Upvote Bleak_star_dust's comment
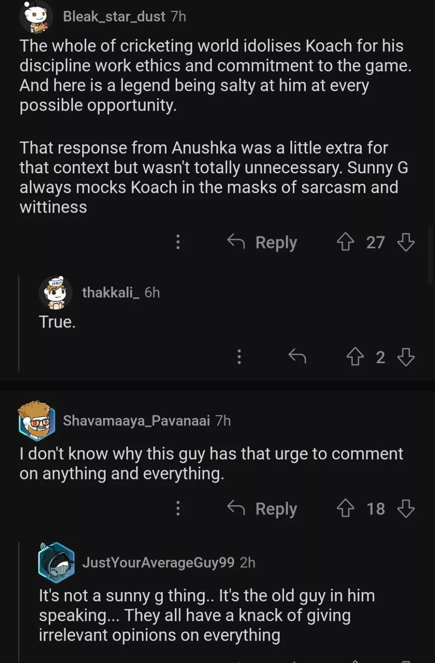 click(345, 242)
